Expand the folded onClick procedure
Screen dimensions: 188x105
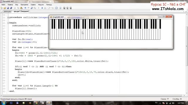click(x=8, y=17)
